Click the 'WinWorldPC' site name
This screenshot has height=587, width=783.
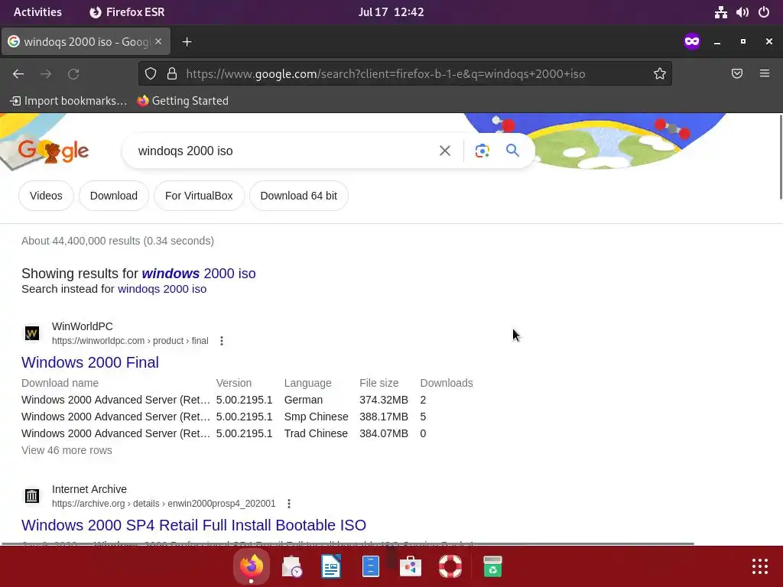[83, 326]
